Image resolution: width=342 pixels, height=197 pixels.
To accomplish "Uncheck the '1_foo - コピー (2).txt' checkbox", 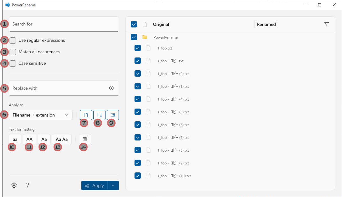I will [138, 74].
